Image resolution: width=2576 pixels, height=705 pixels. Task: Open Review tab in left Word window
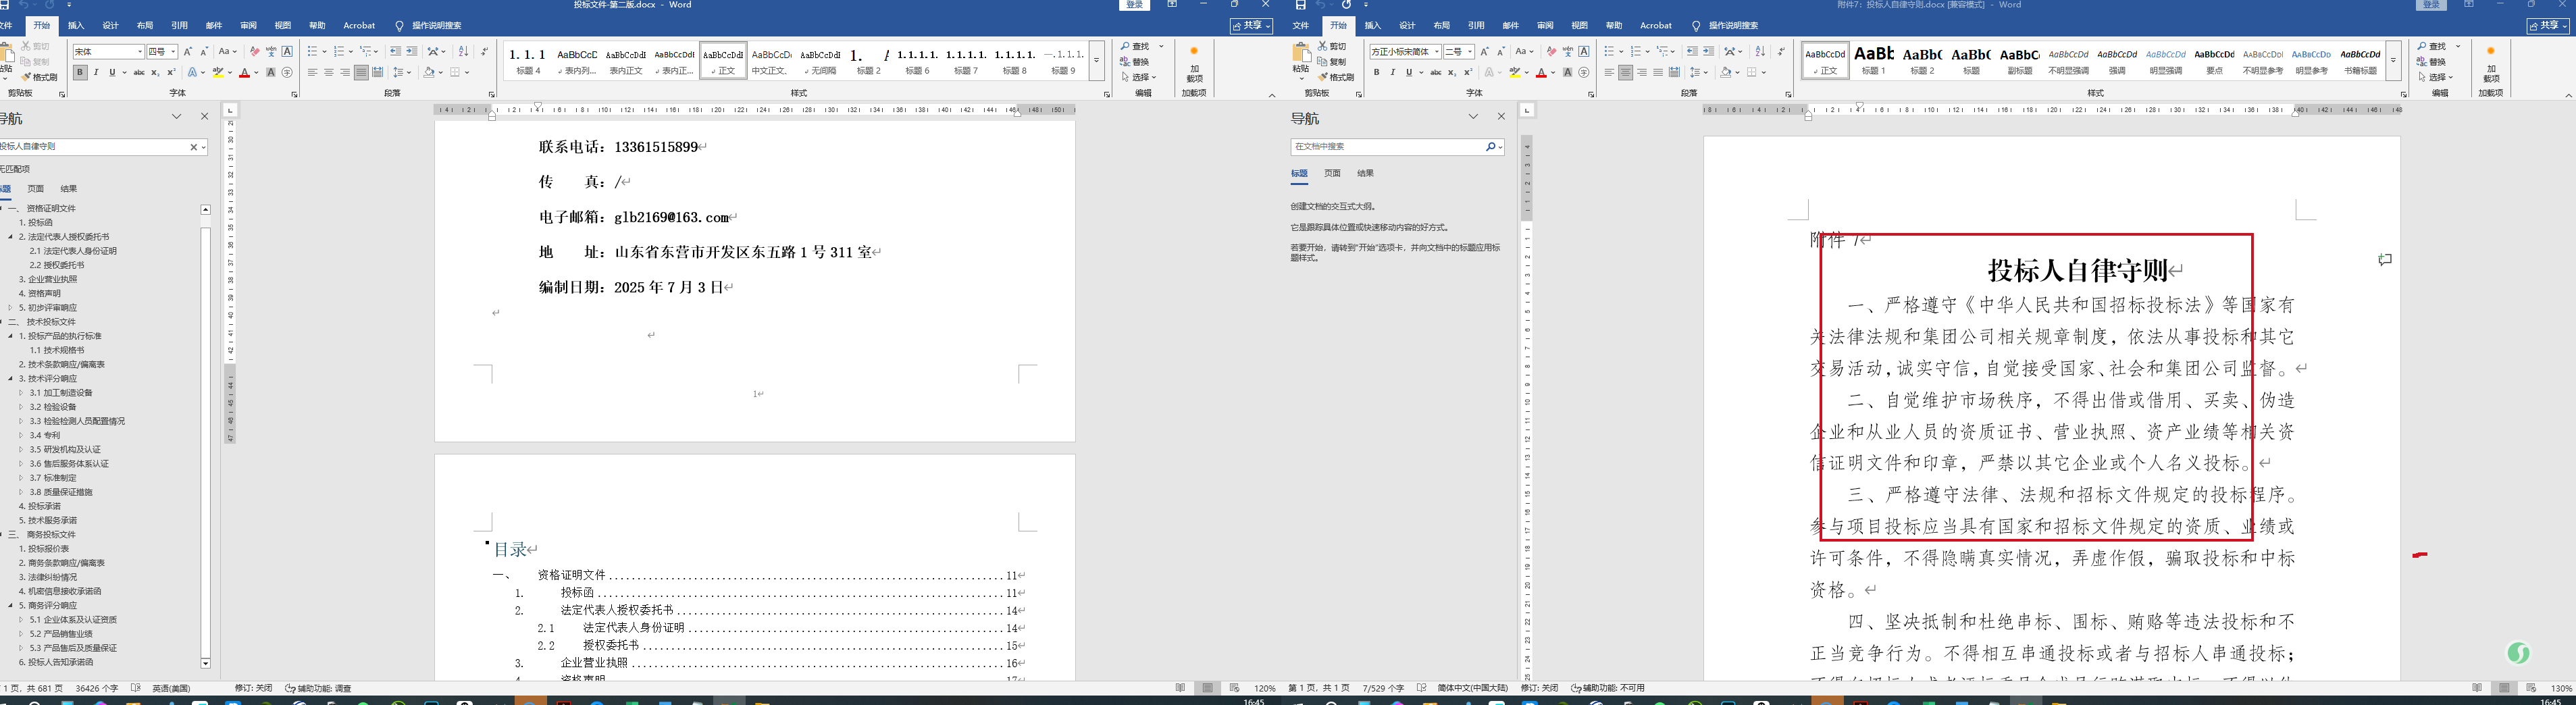(x=248, y=25)
